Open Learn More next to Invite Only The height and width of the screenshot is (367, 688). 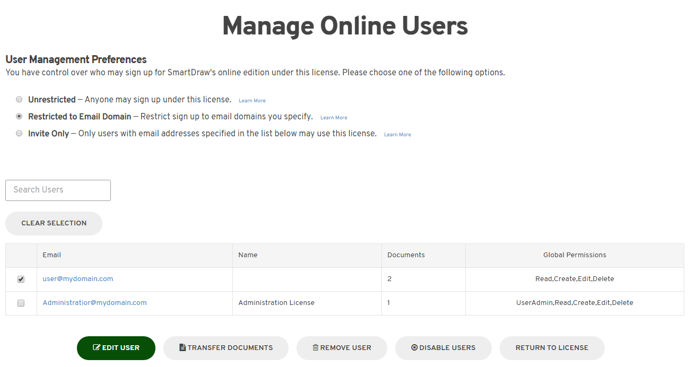397,135
